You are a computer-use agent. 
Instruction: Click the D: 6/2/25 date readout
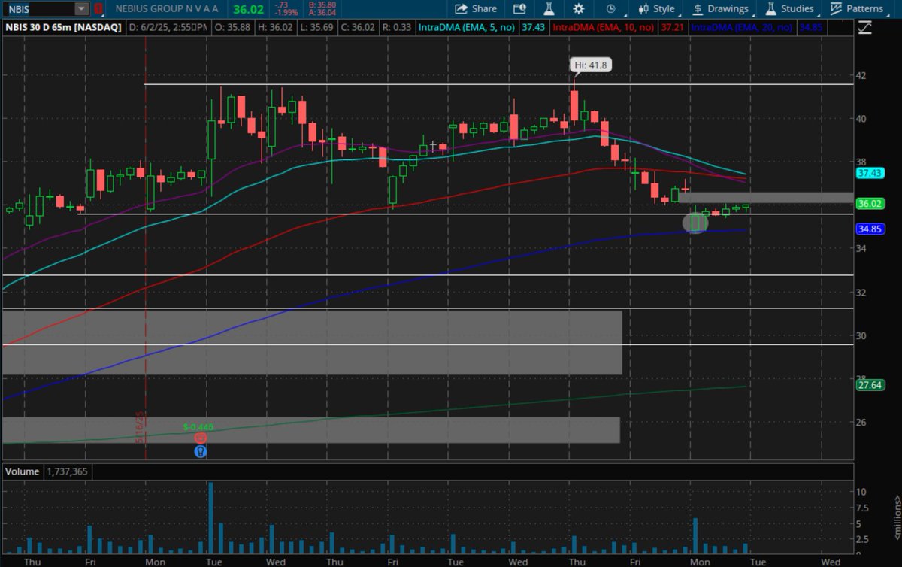coord(166,27)
